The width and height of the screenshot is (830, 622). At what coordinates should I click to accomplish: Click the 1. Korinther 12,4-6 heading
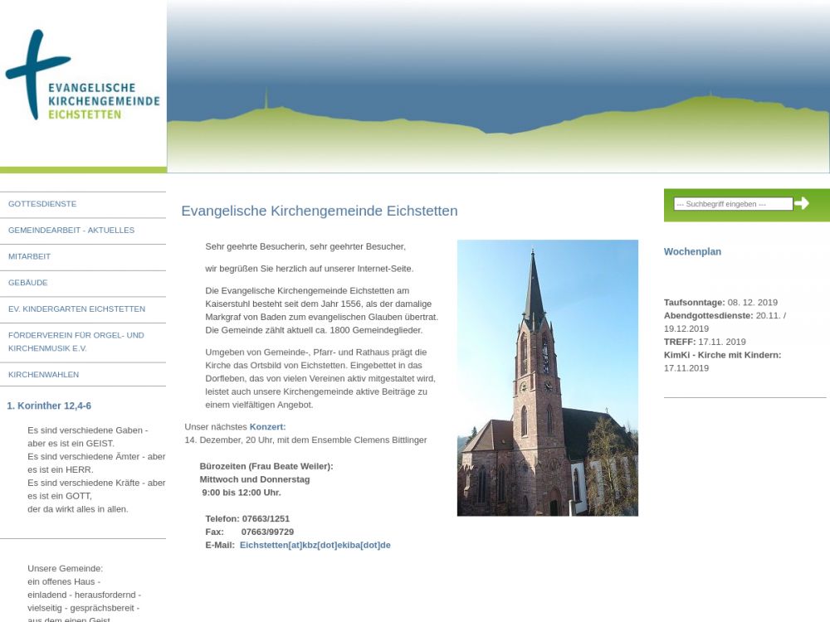[49, 406]
